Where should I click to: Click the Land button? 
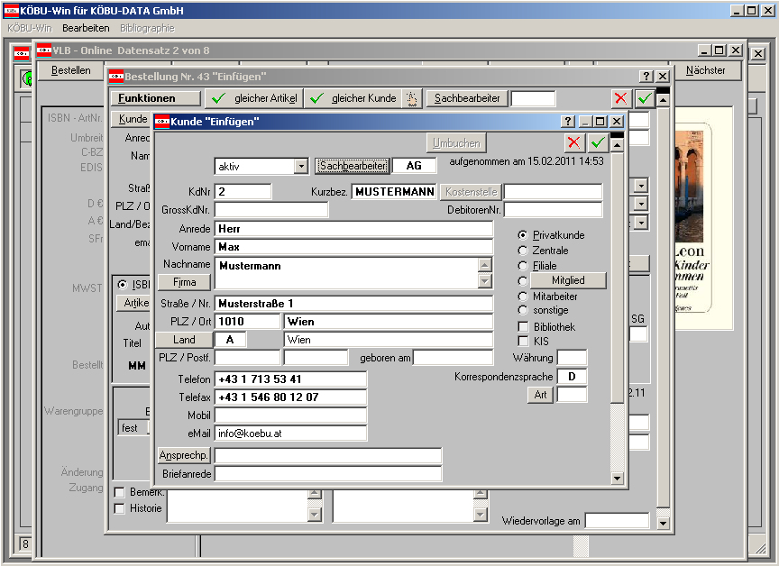coord(184,340)
